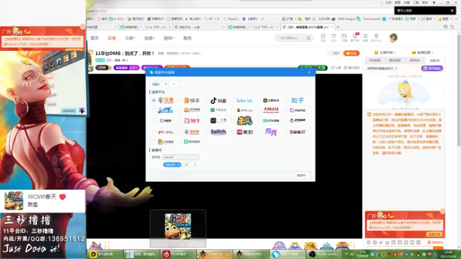
Task: Click the search magnifier icon
Action: (x=308, y=38)
